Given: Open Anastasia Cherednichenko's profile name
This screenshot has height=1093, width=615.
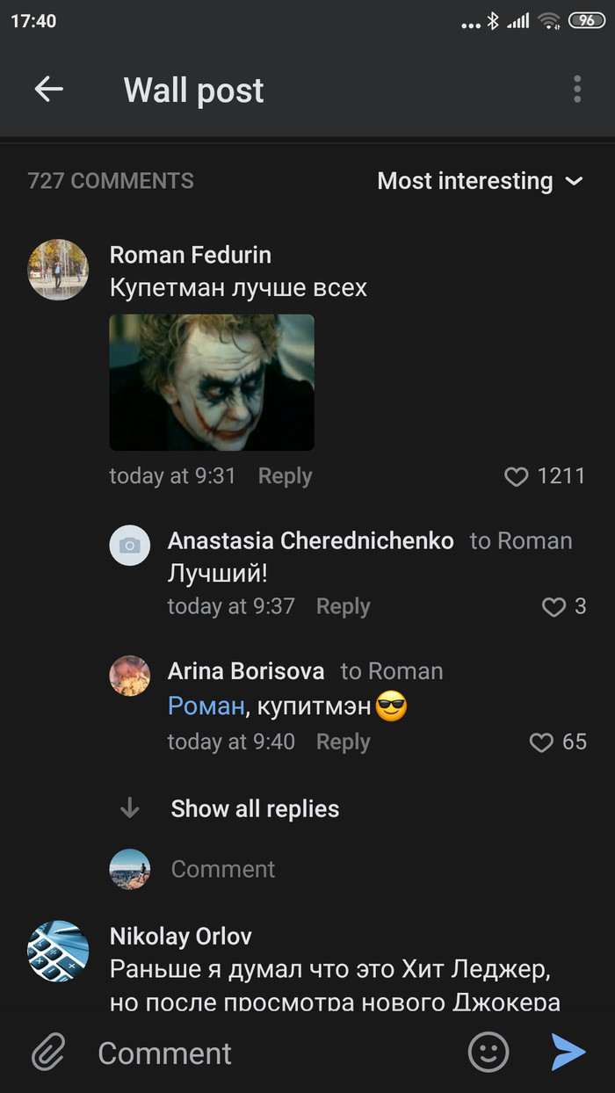Looking at the screenshot, I should point(310,541).
